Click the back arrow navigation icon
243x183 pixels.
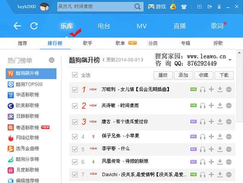[x=17, y=26]
